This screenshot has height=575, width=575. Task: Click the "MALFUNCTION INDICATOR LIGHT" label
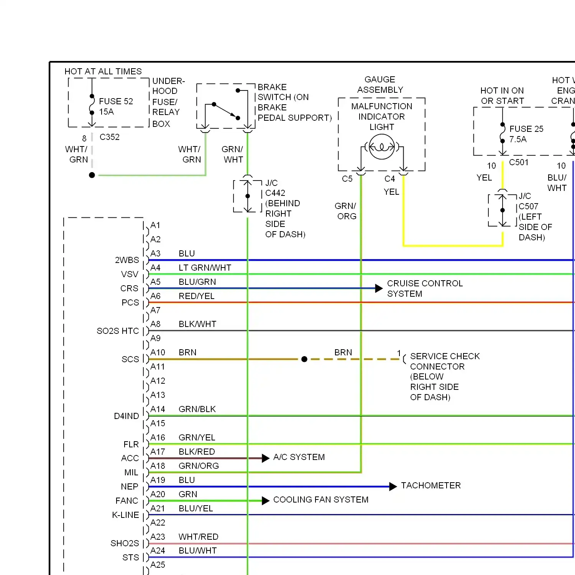point(382,117)
